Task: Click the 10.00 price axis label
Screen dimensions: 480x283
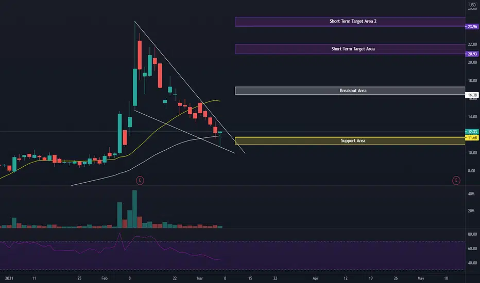Action: (472, 153)
